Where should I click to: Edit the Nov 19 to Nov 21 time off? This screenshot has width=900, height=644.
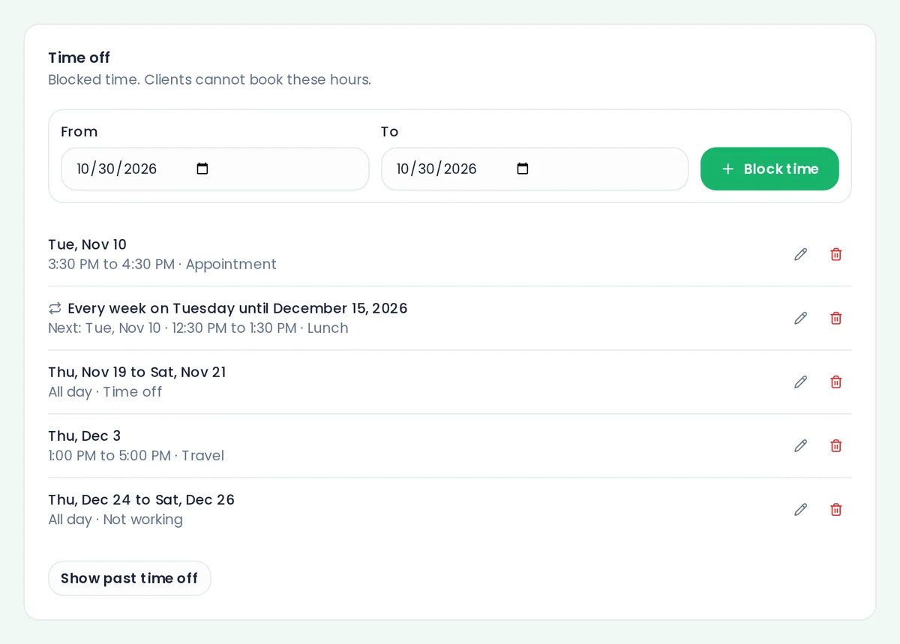coord(800,382)
